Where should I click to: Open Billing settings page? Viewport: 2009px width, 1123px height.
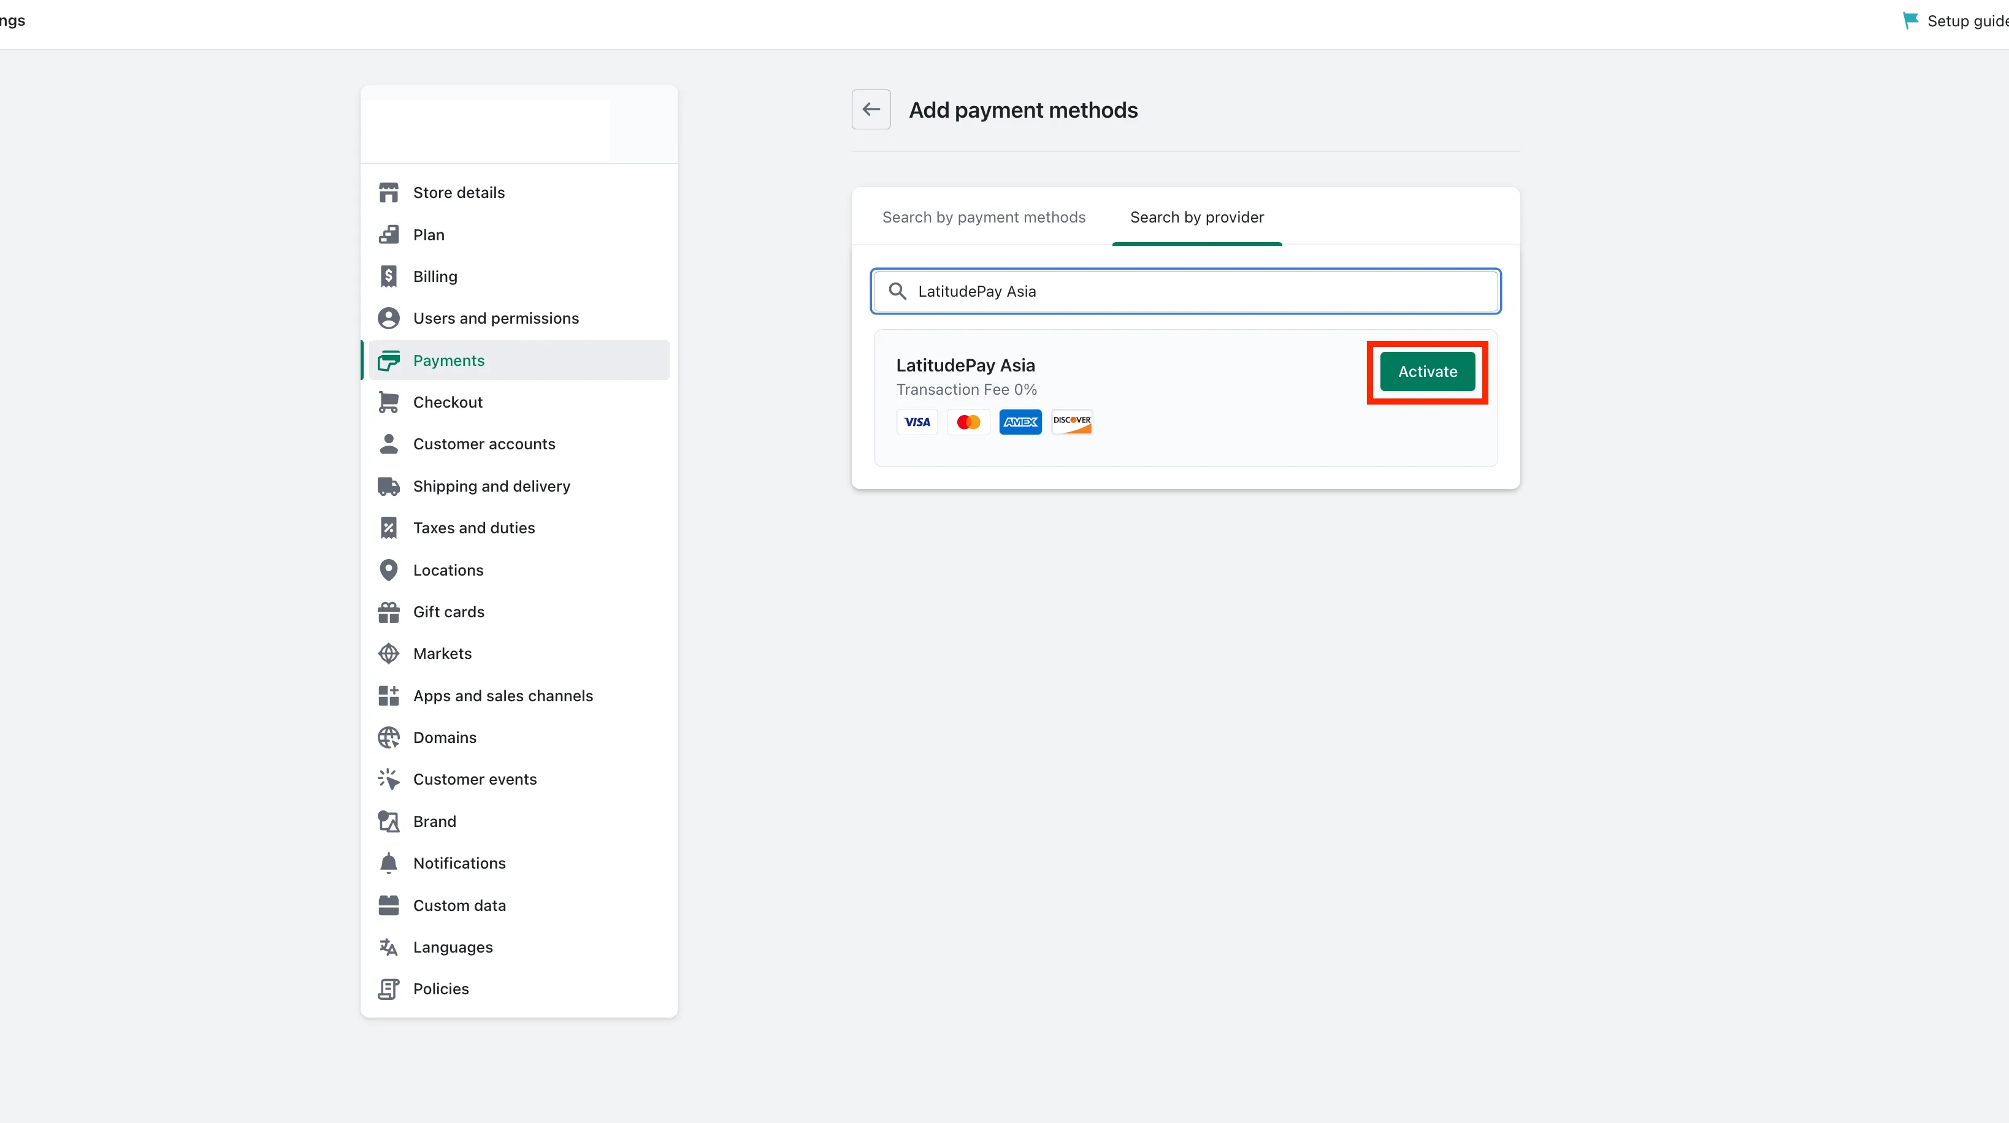pyautogui.click(x=519, y=276)
